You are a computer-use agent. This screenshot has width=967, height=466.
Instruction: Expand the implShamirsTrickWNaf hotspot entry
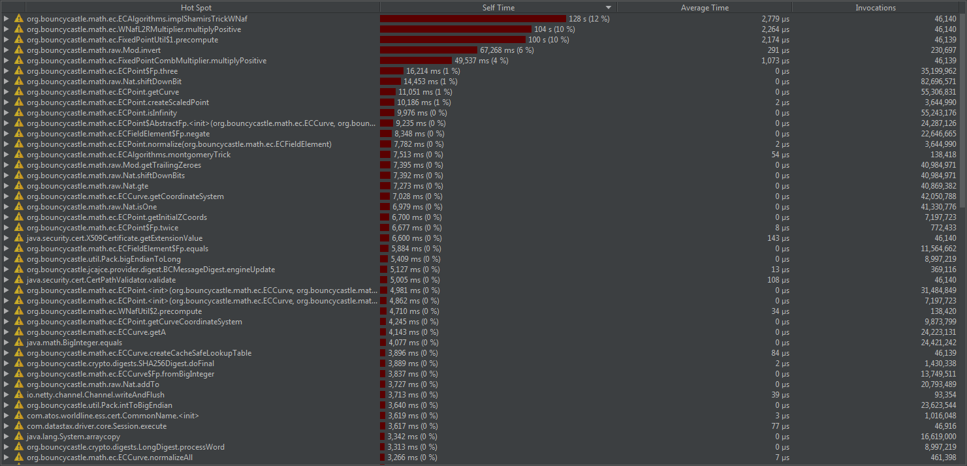[7, 18]
